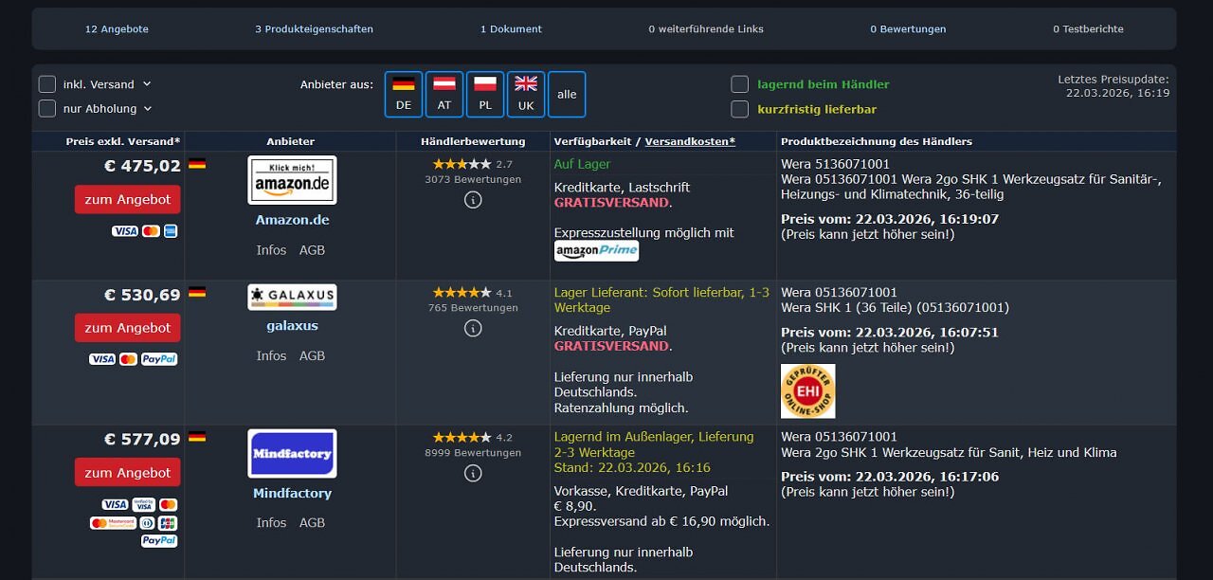Open the 1 Dokument tab
The height and width of the screenshot is (580, 1213).
511,29
